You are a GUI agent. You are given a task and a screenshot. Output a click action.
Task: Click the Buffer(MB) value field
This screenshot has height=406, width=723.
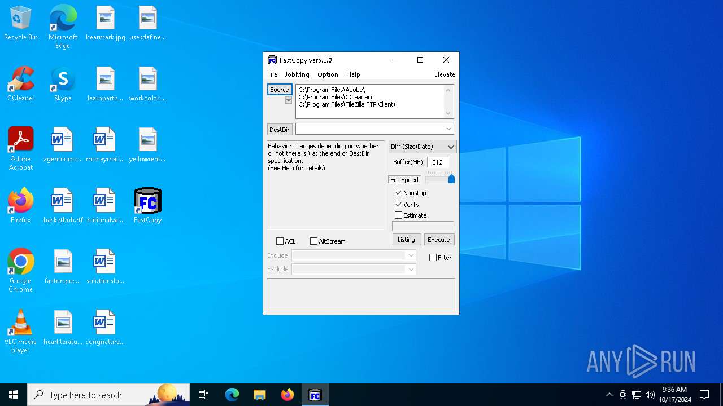click(438, 162)
